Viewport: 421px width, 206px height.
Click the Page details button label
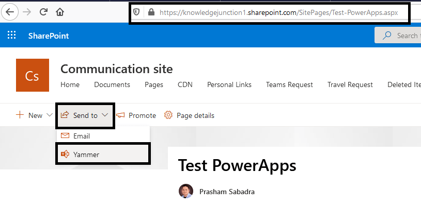point(195,115)
